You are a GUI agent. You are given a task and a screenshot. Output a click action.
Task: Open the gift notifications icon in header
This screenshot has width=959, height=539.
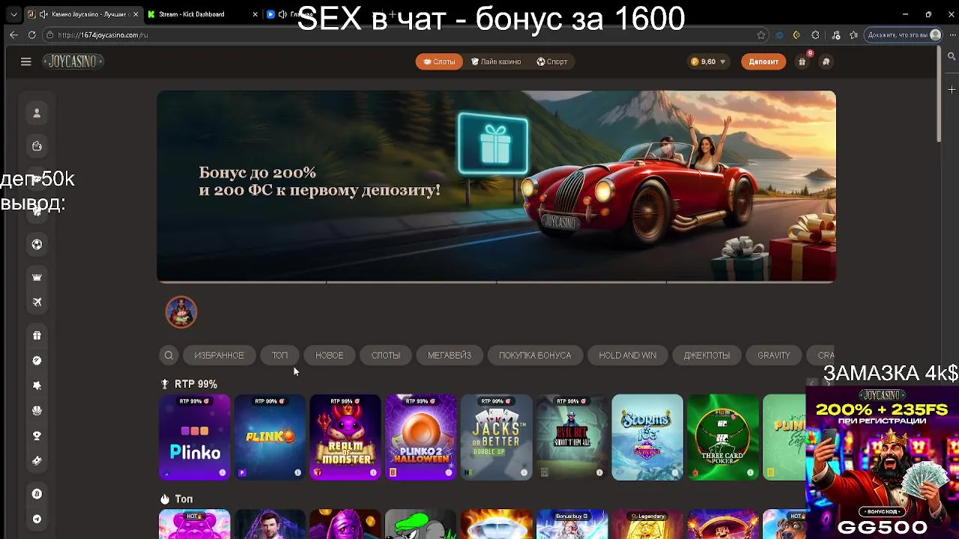click(x=802, y=61)
